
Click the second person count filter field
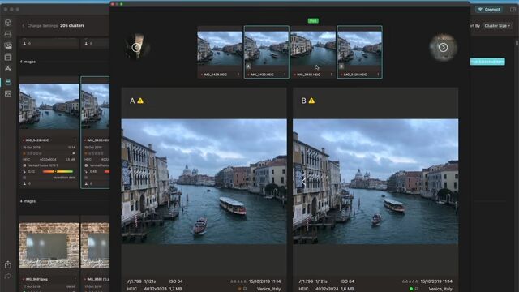click(95, 43)
